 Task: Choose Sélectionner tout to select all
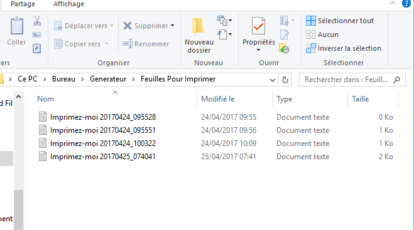point(340,21)
